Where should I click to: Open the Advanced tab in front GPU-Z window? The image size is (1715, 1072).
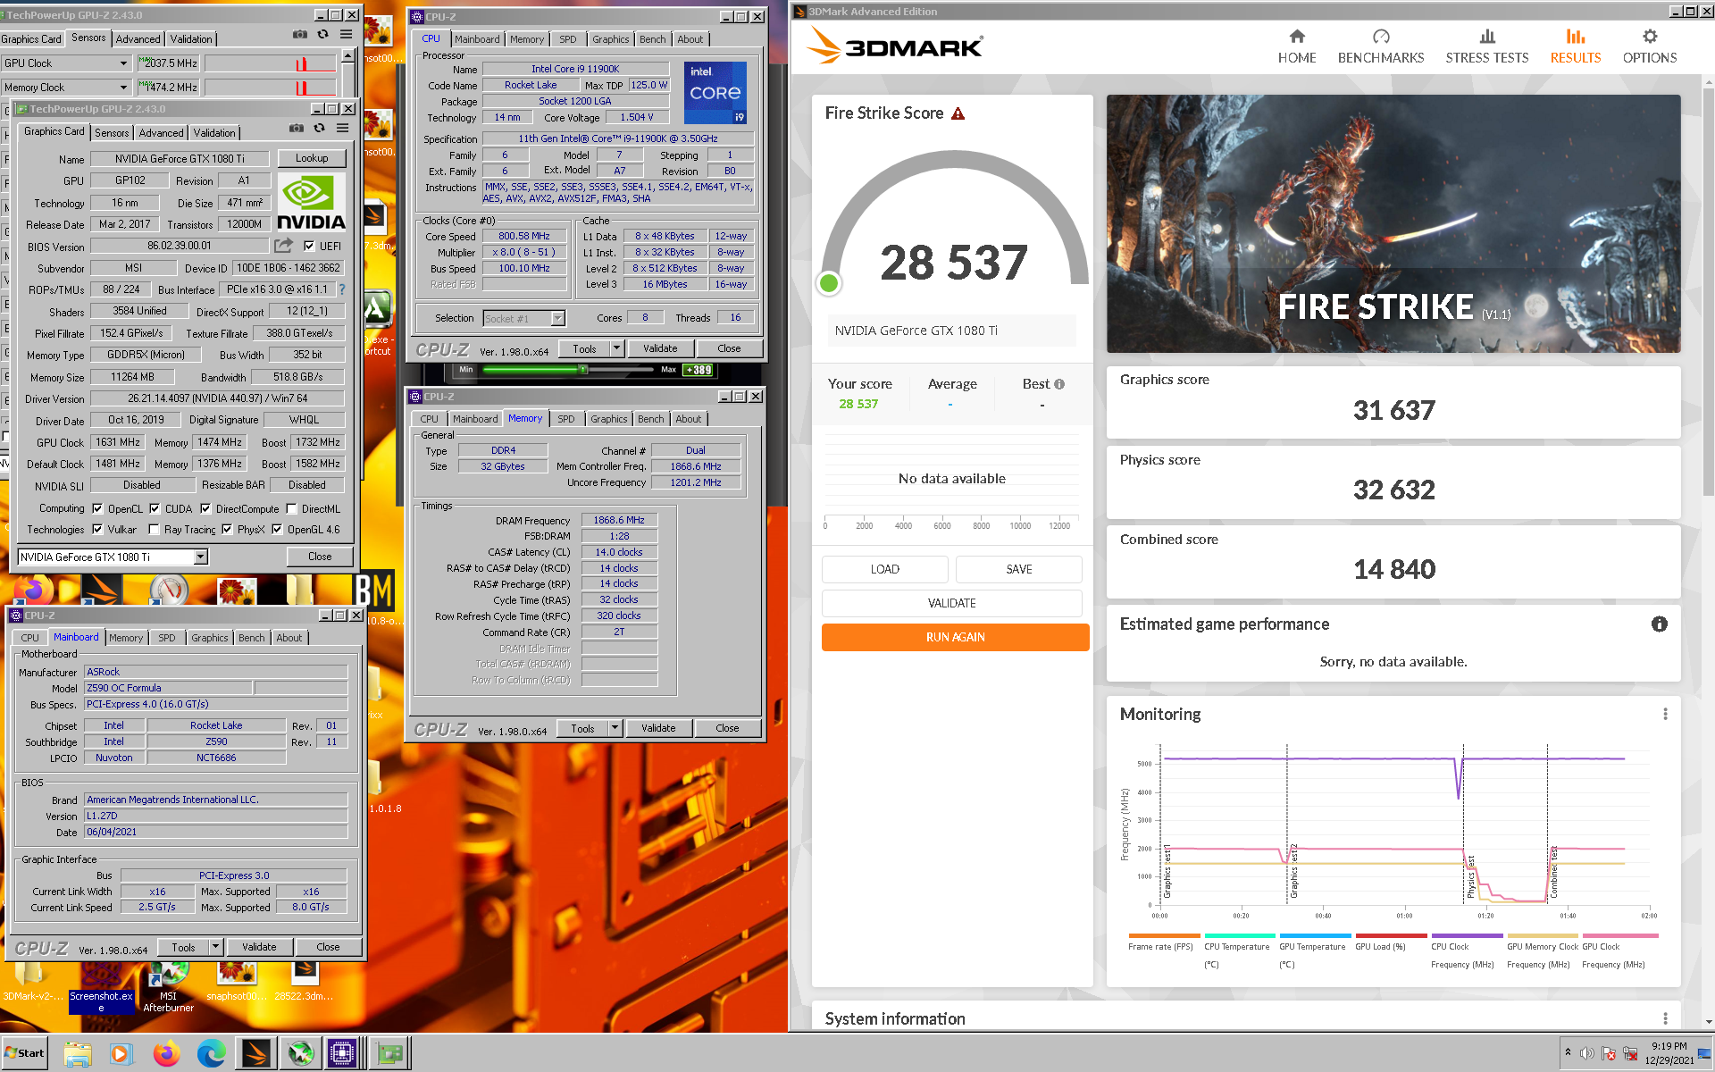[162, 133]
